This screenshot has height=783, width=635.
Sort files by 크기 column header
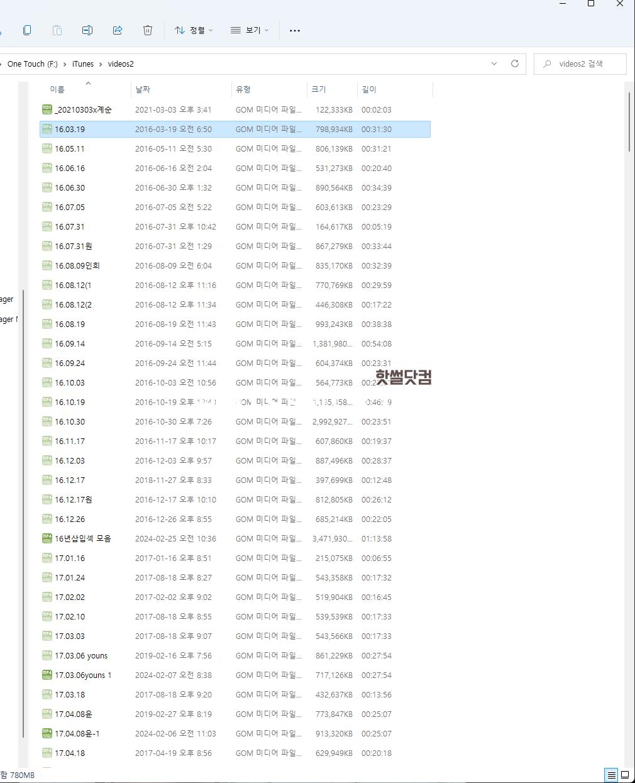click(x=319, y=89)
